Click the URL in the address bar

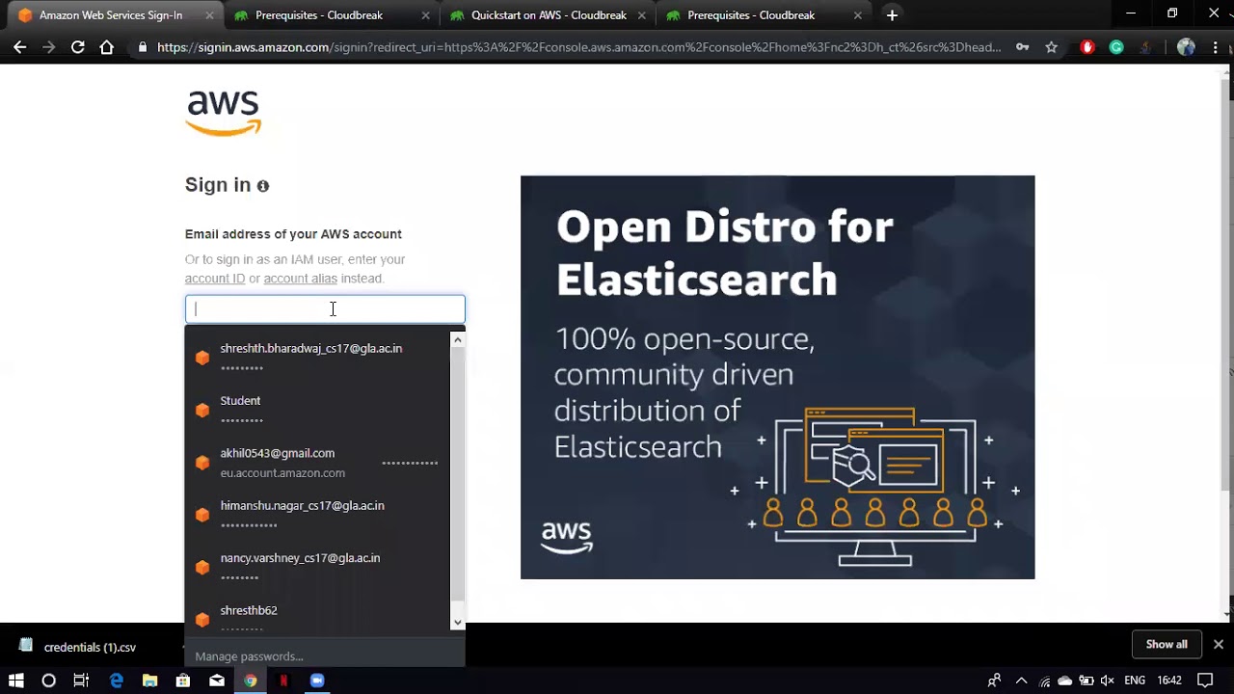click(578, 46)
